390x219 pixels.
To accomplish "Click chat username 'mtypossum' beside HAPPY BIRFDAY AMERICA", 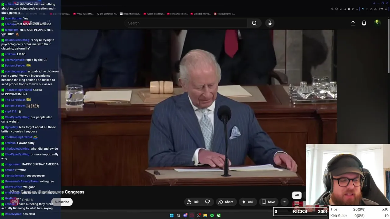I will click(12, 164).
